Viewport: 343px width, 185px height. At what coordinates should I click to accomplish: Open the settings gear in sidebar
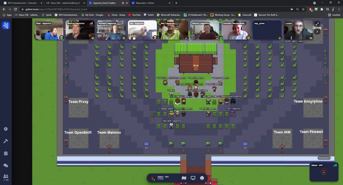click(x=6, y=129)
